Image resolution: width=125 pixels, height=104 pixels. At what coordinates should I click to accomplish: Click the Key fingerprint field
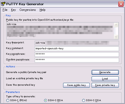(77, 43)
